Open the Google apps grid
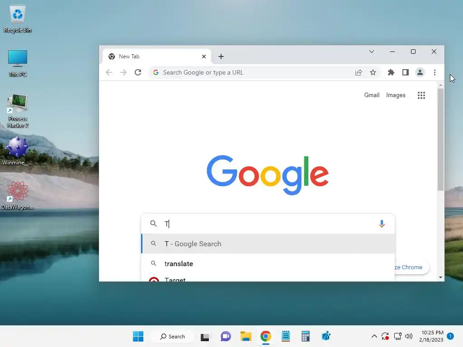 point(421,95)
